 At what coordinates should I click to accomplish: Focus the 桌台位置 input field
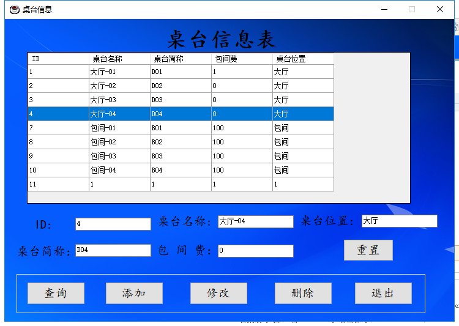click(400, 221)
